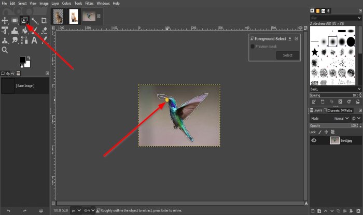Activate the Fuzzy Select magic wand tool

point(34,21)
